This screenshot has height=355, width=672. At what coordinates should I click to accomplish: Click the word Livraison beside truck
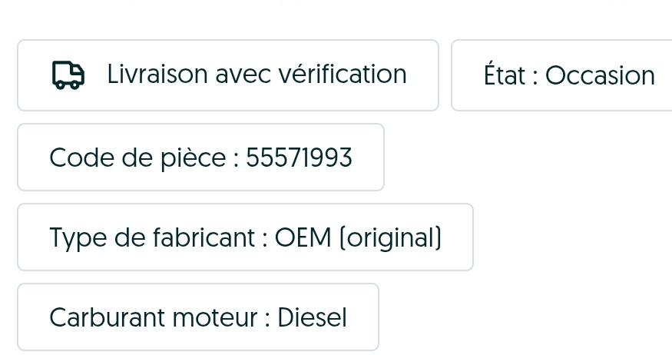pos(157,75)
